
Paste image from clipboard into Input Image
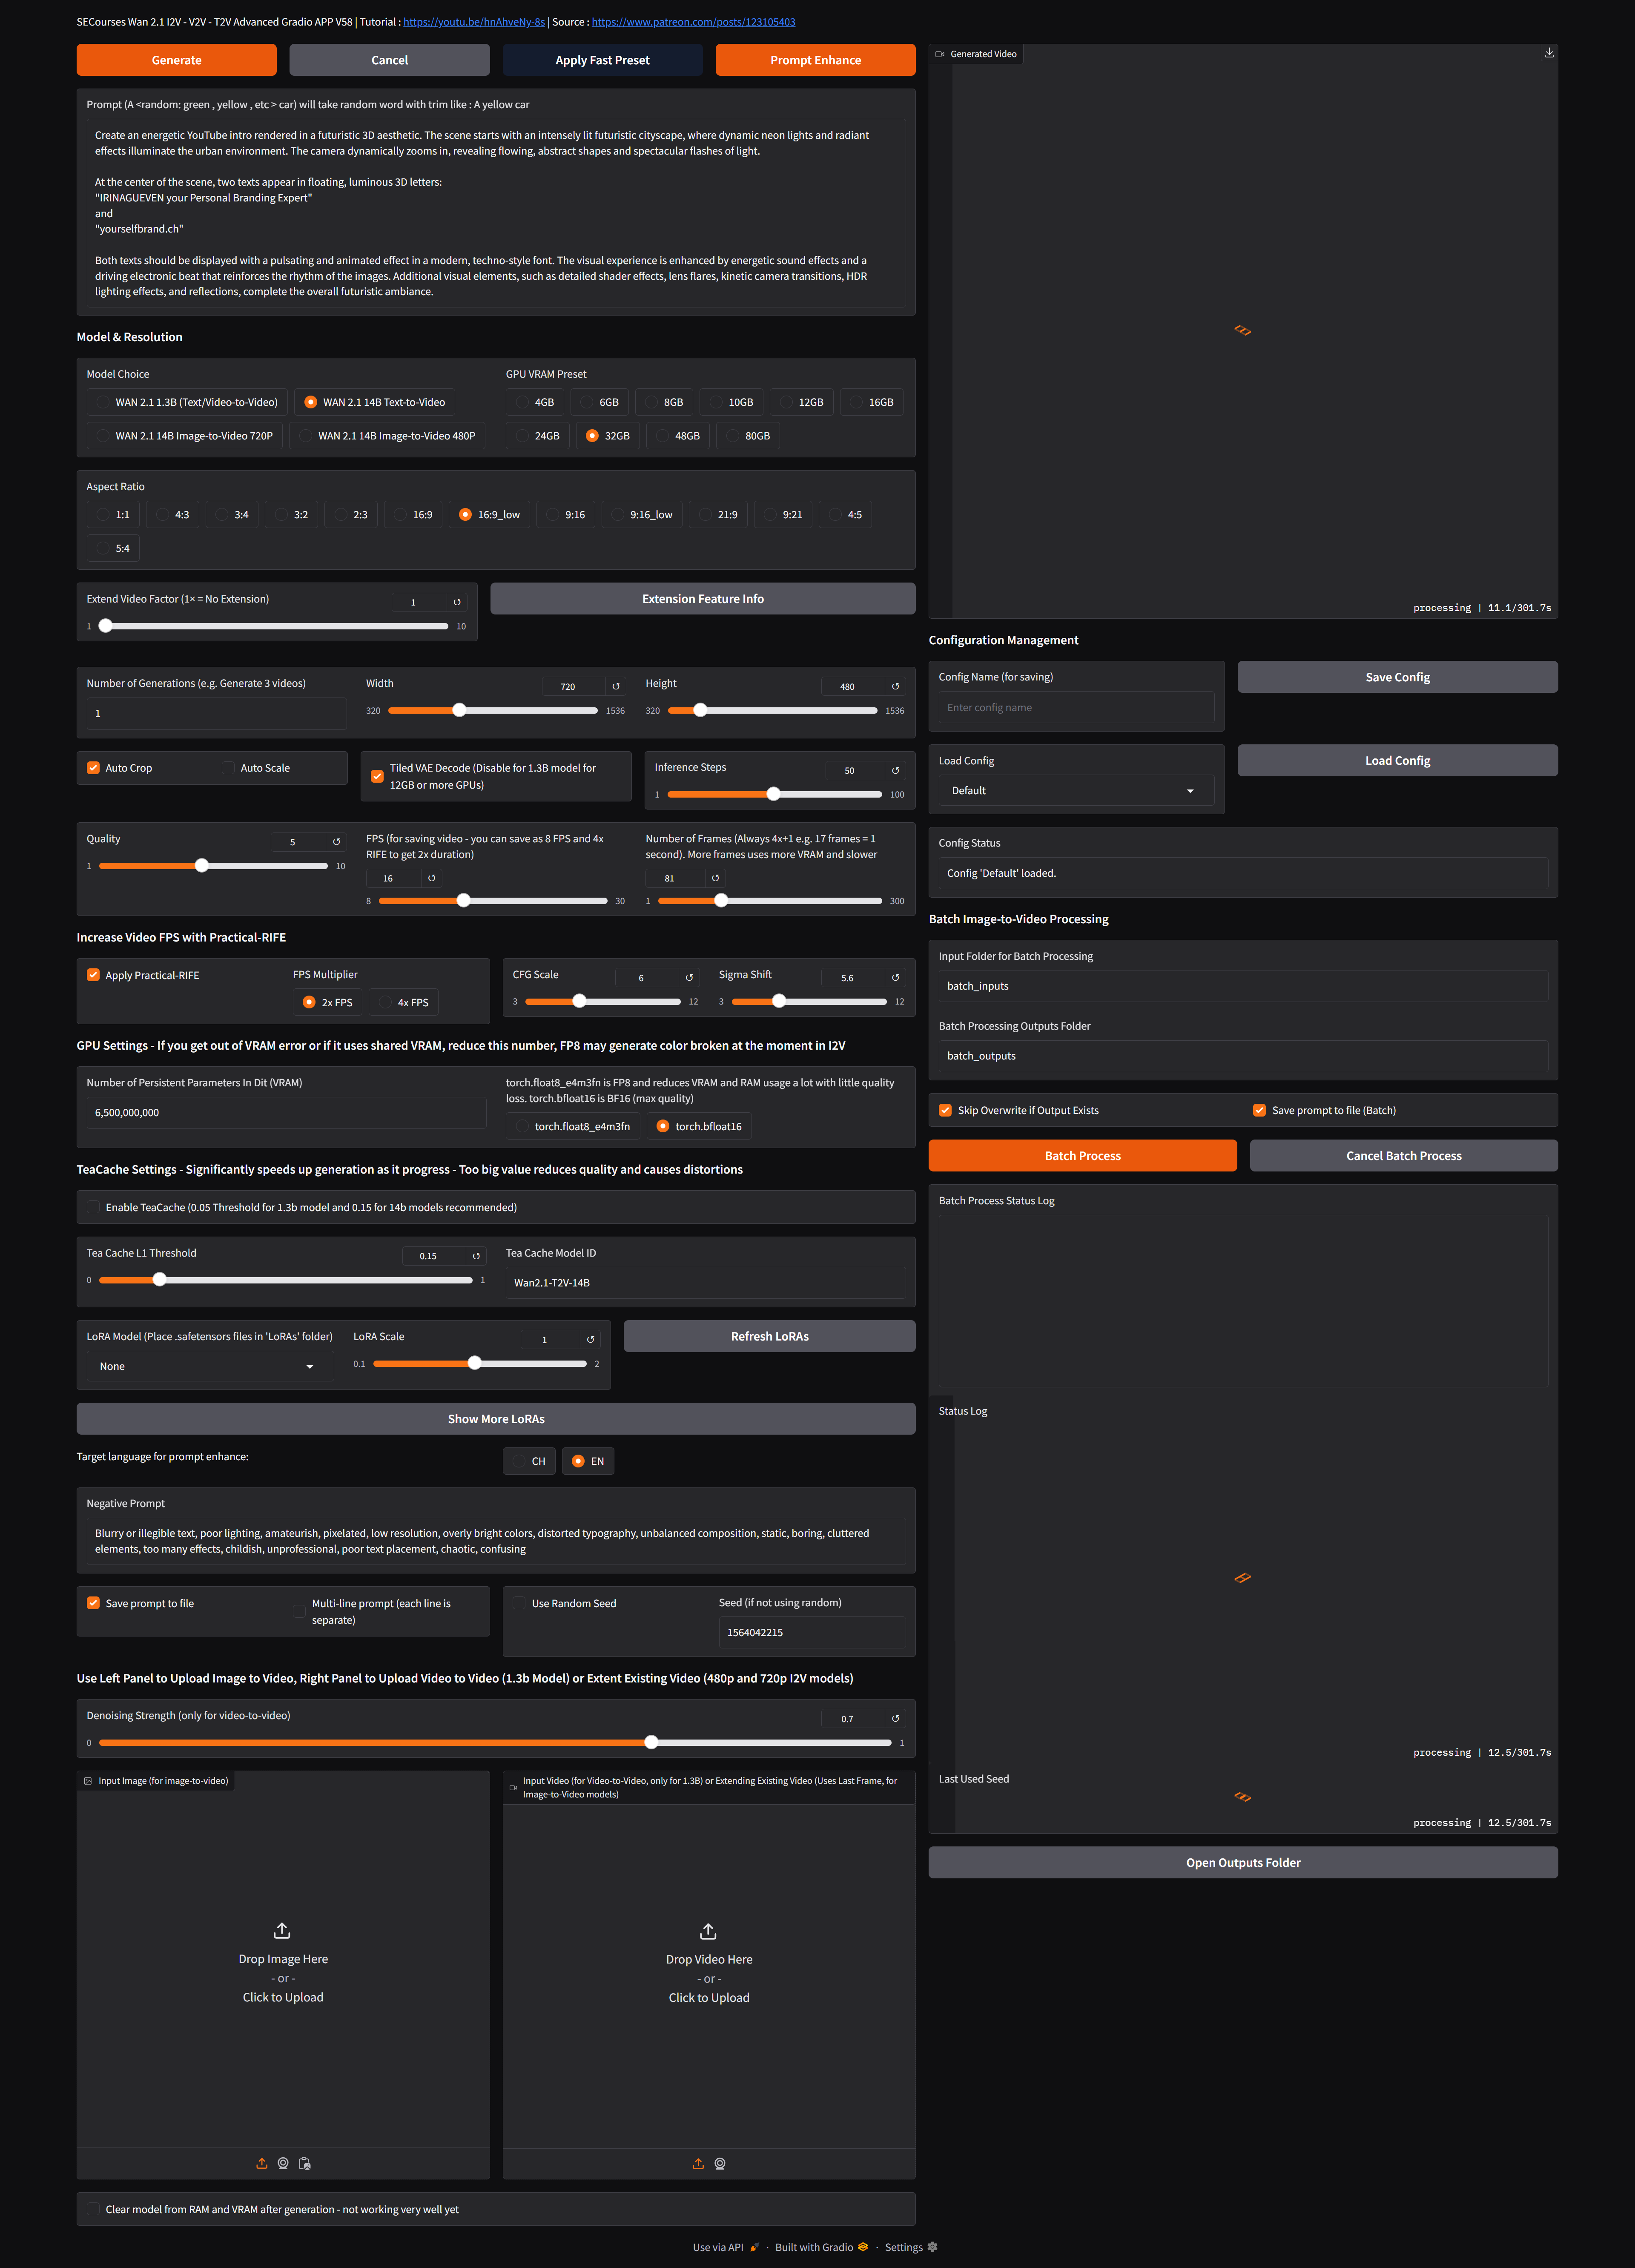click(305, 2163)
